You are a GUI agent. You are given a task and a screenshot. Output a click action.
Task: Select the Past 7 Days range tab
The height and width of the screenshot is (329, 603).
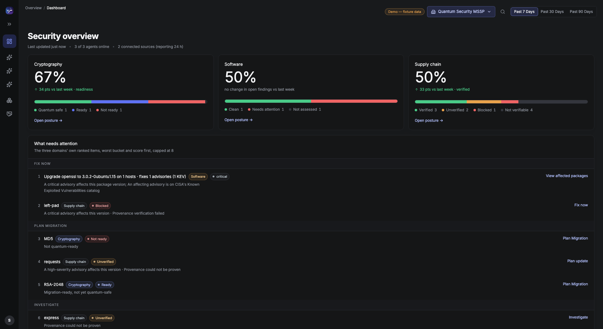click(x=524, y=12)
